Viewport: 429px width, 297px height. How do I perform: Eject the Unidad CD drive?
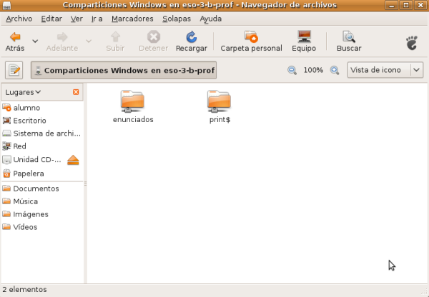[73, 160]
